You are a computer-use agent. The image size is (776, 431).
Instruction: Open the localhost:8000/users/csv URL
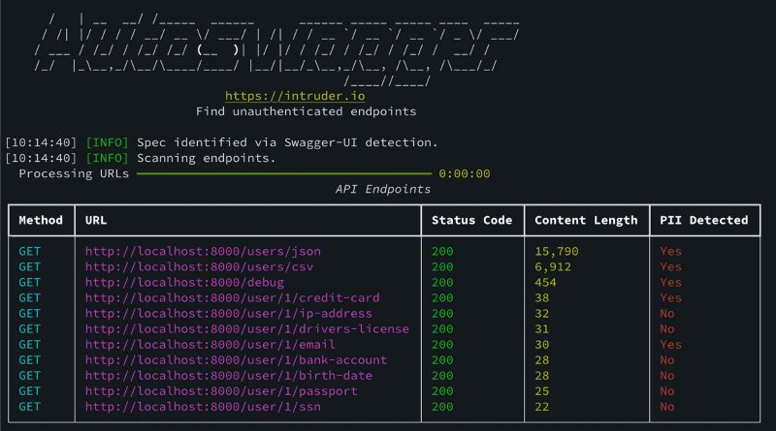199,266
